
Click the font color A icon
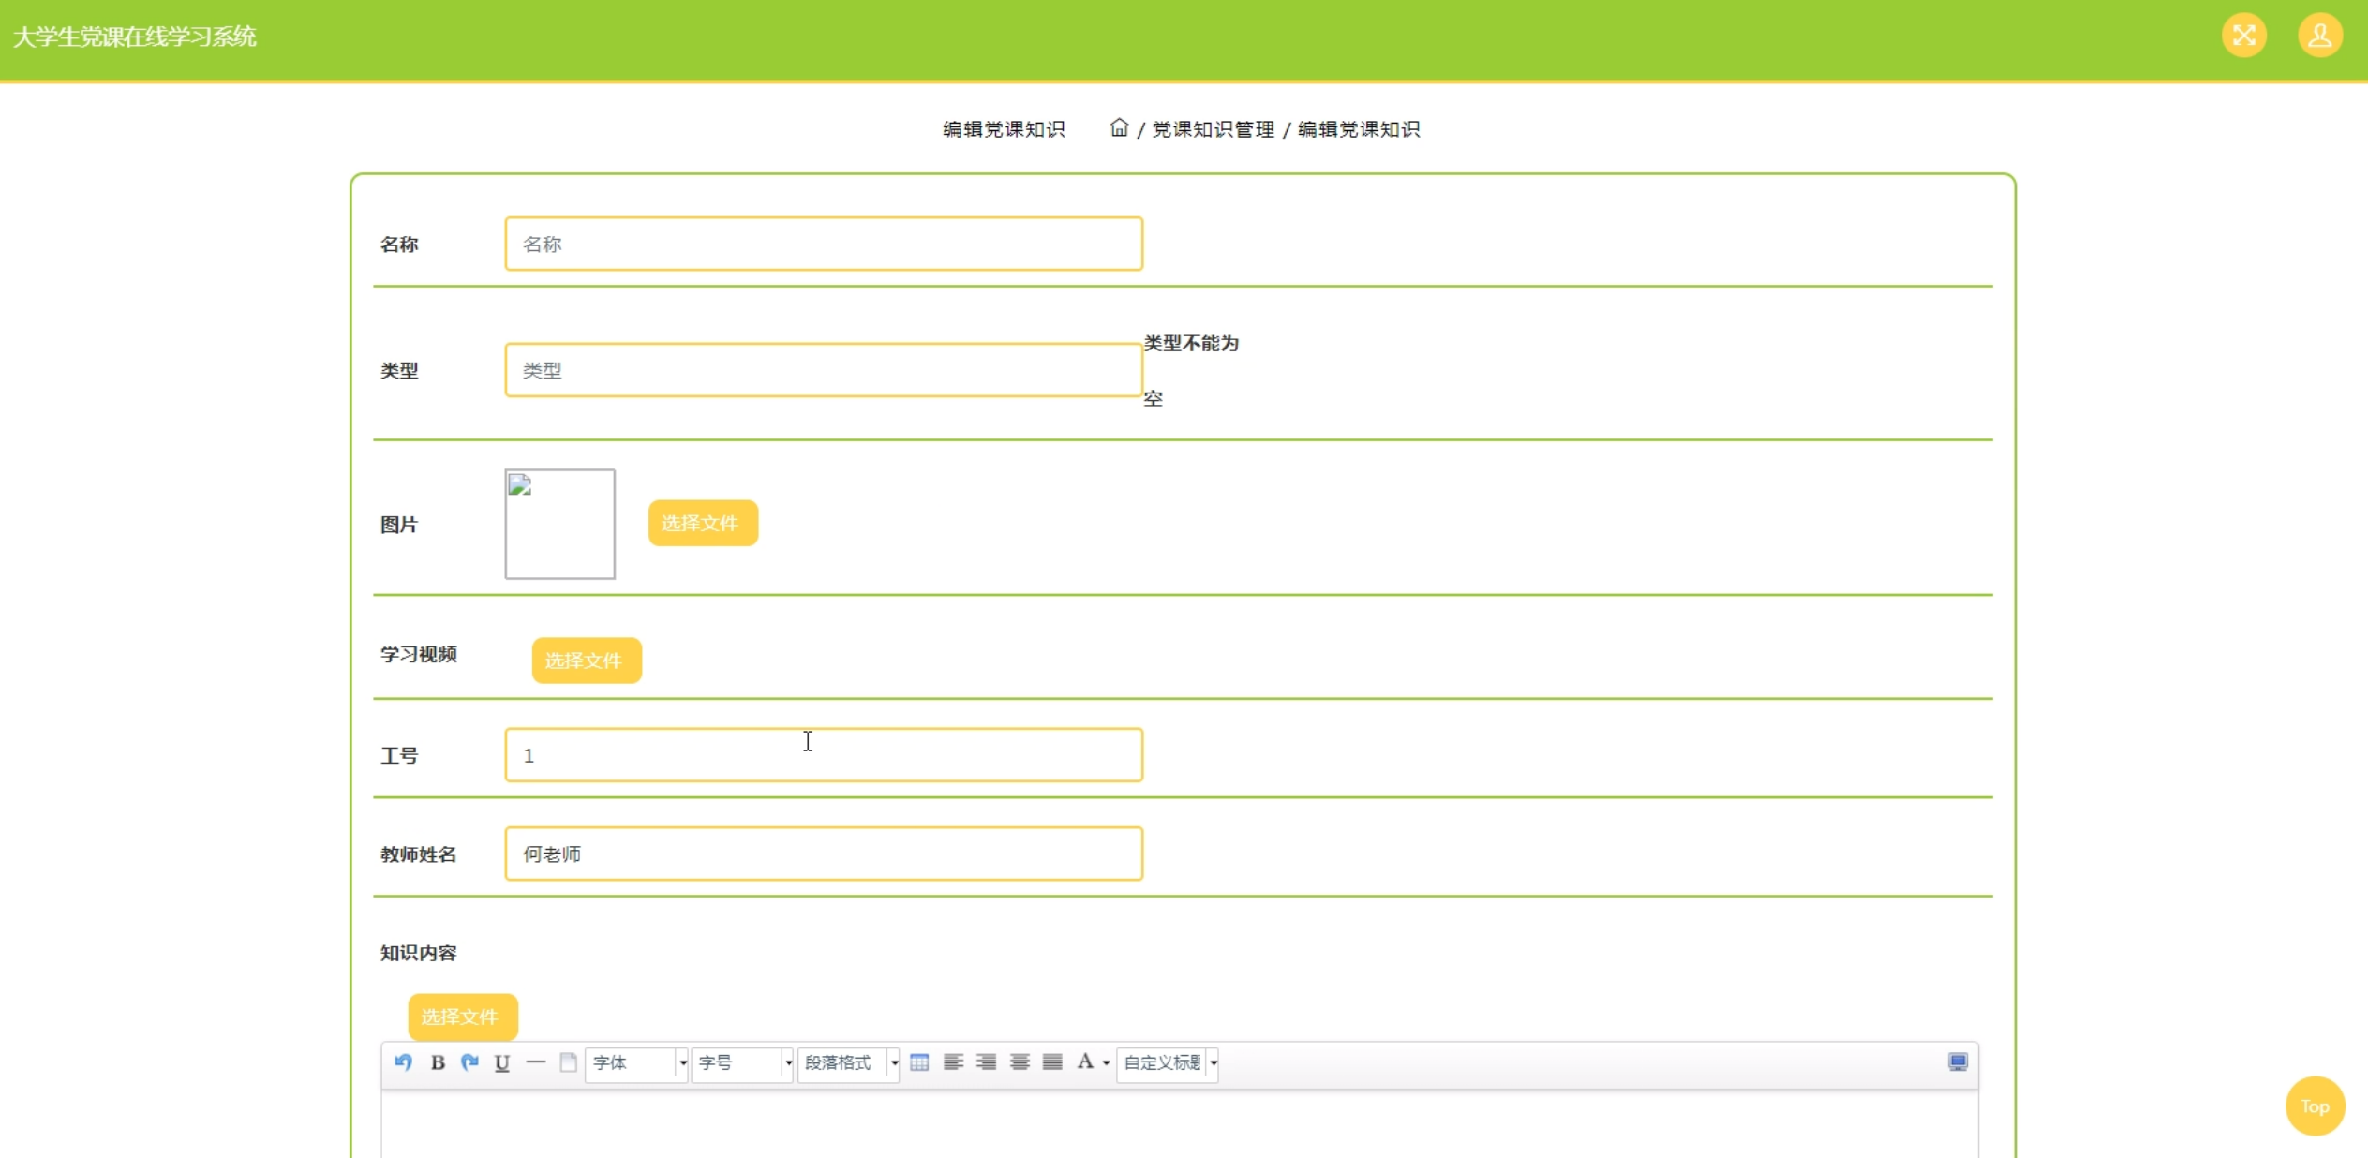[x=1085, y=1061]
